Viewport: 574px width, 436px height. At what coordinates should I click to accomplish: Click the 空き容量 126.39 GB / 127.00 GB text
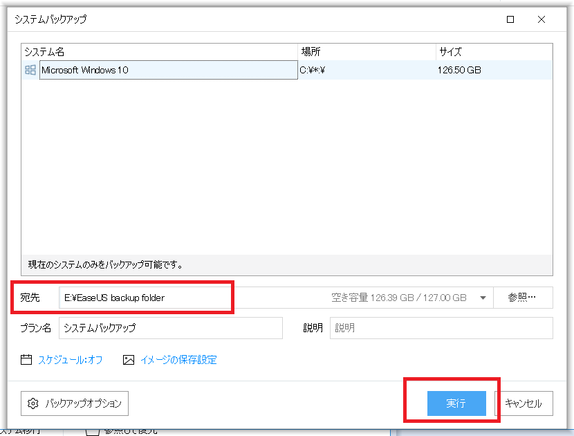(399, 298)
